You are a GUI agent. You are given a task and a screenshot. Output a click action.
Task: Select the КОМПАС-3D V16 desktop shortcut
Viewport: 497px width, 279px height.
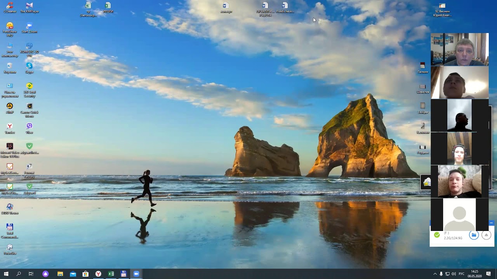[30, 50]
